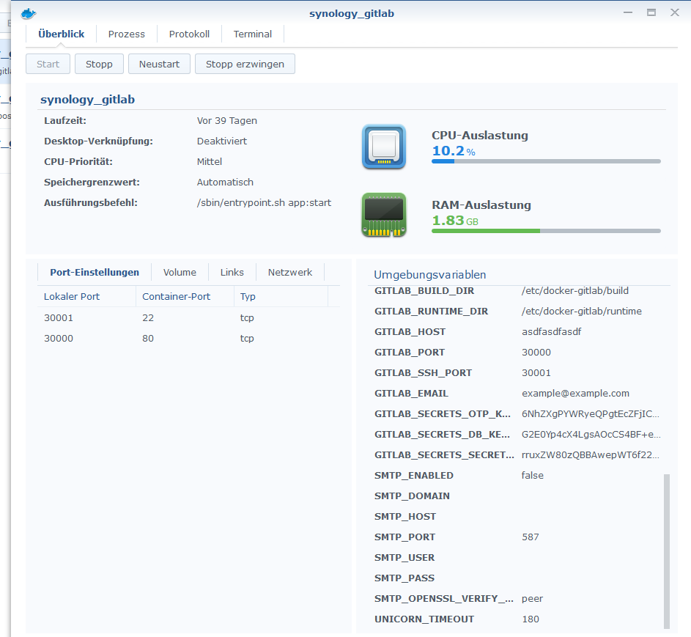The height and width of the screenshot is (637, 691).
Task: Click the CPU chip icon
Action: [x=384, y=147]
